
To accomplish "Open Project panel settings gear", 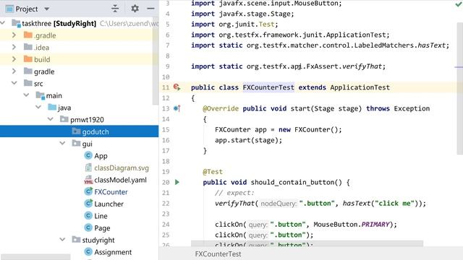I will click(x=135, y=9).
